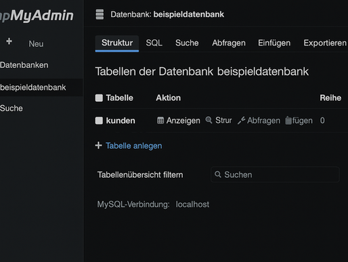Click the localhost connection text
348x262 pixels.
tap(192, 204)
